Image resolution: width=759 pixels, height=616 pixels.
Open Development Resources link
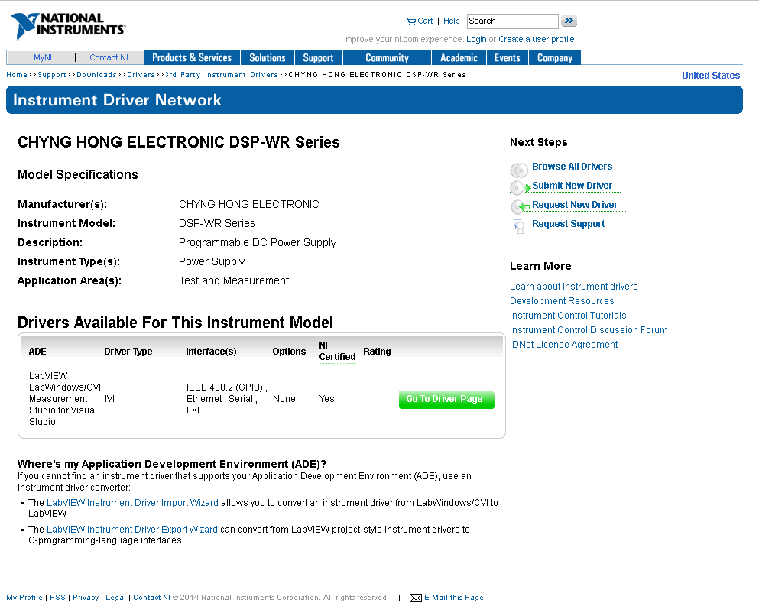562,301
